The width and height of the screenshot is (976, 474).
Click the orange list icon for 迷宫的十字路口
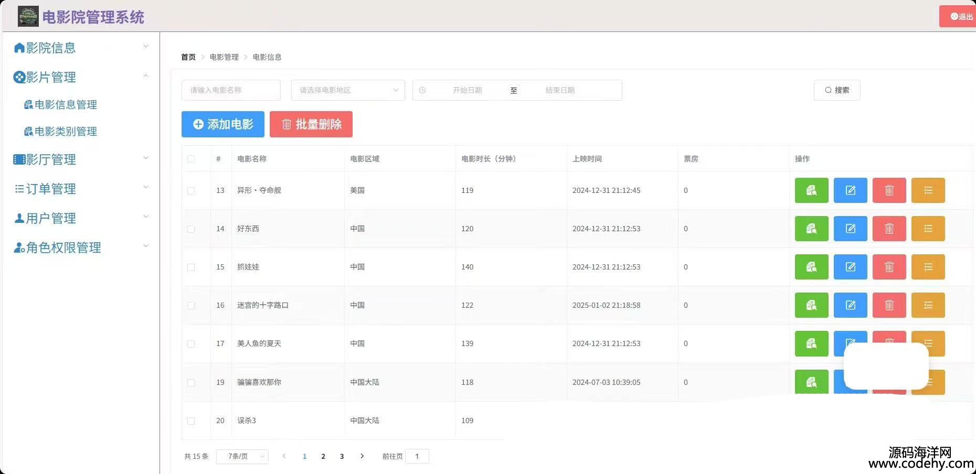pyautogui.click(x=928, y=305)
